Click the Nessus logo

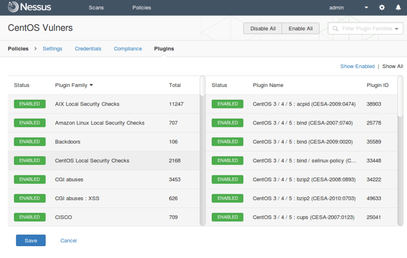pyautogui.click(x=29, y=7)
